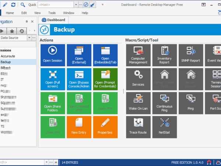Expand the Data Source dropdown

[29, 38]
